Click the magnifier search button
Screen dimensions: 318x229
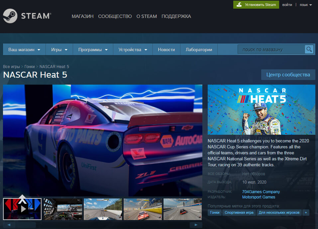tap(309, 49)
